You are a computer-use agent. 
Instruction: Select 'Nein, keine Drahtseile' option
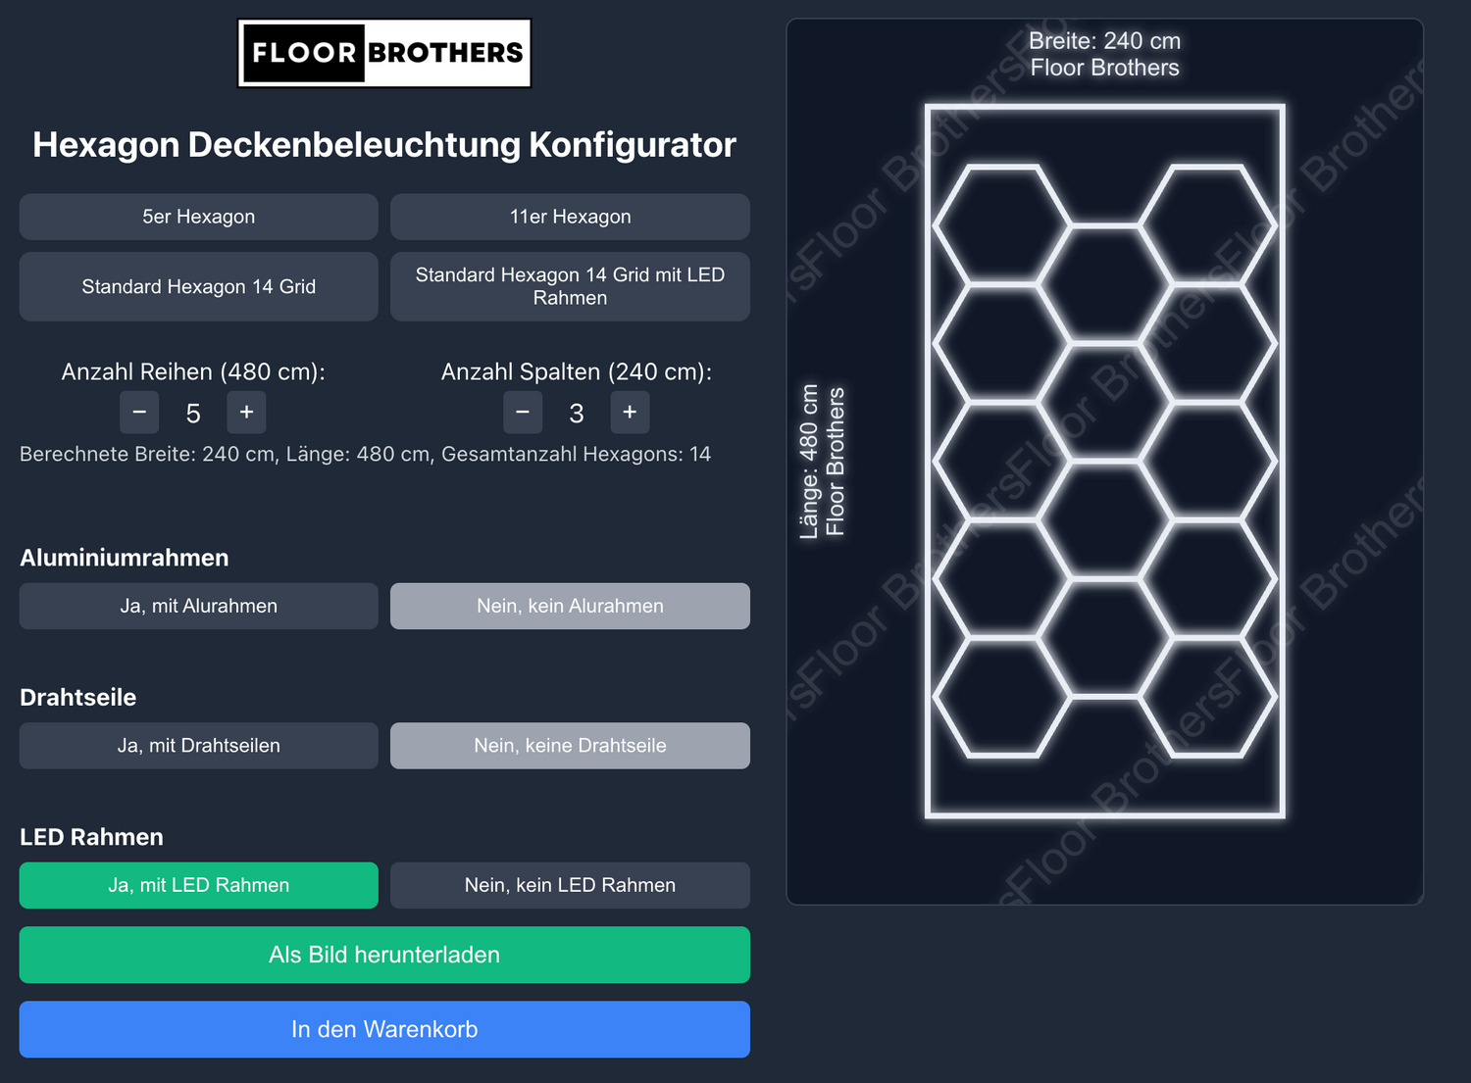(570, 746)
